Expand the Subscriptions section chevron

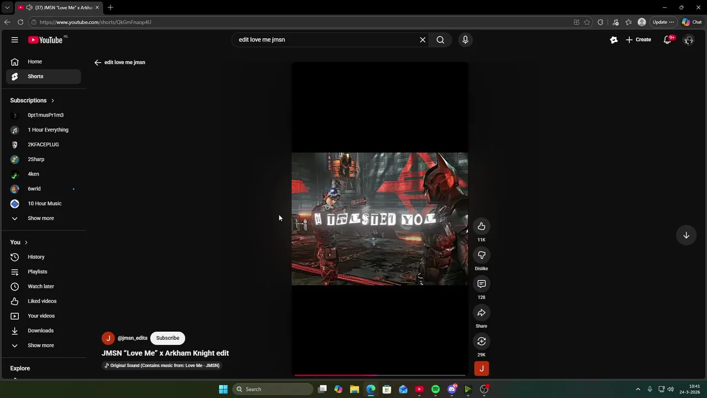(52, 101)
